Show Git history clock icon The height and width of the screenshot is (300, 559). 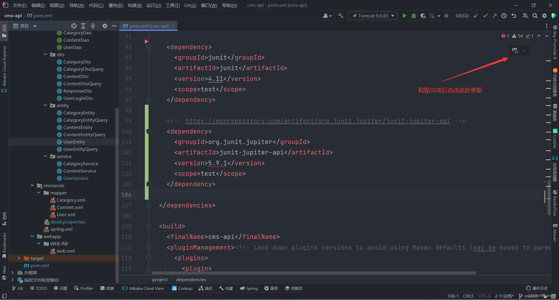pyautogui.click(x=504, y=16)
